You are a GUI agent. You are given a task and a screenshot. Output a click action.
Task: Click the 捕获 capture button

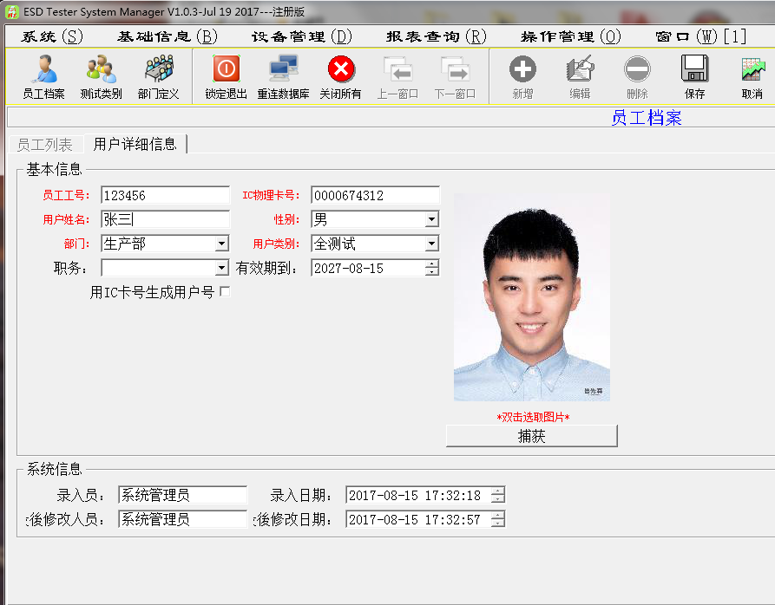[x=531, y=436]
